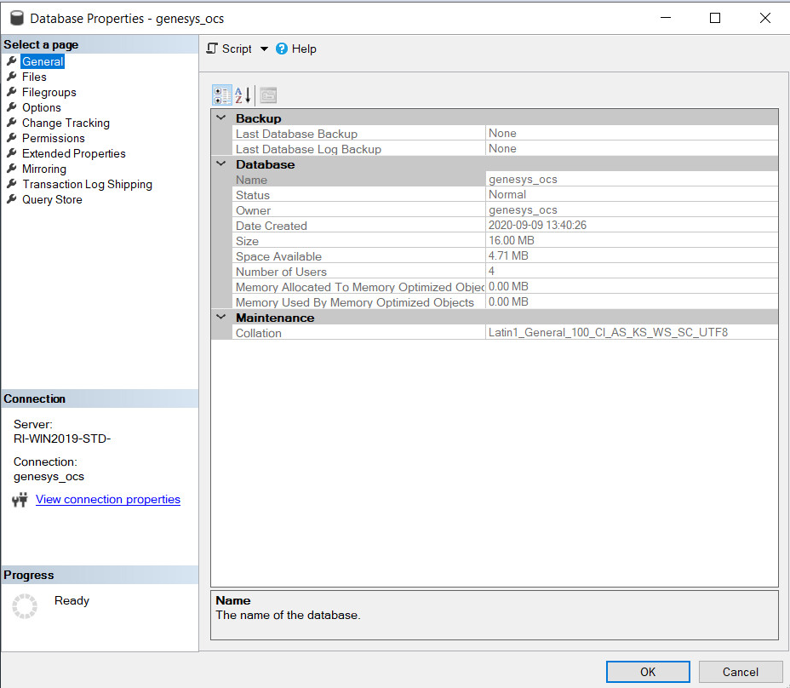The height and width of the screenshot is (688, 790).
Task: Click the wrench icon beside Files
Action: 12,77
